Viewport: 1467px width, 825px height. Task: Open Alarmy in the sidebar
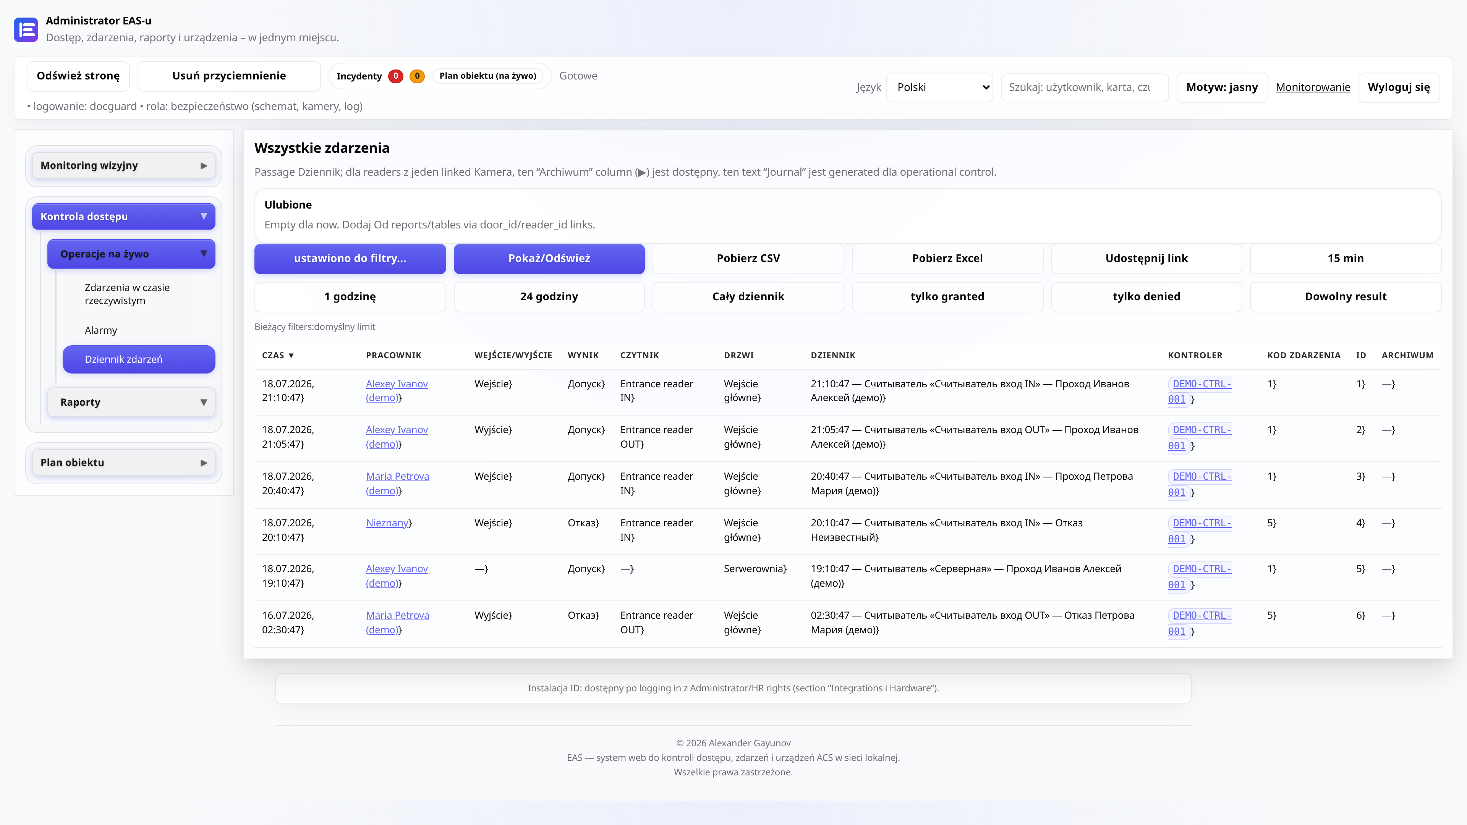point(101,330)
